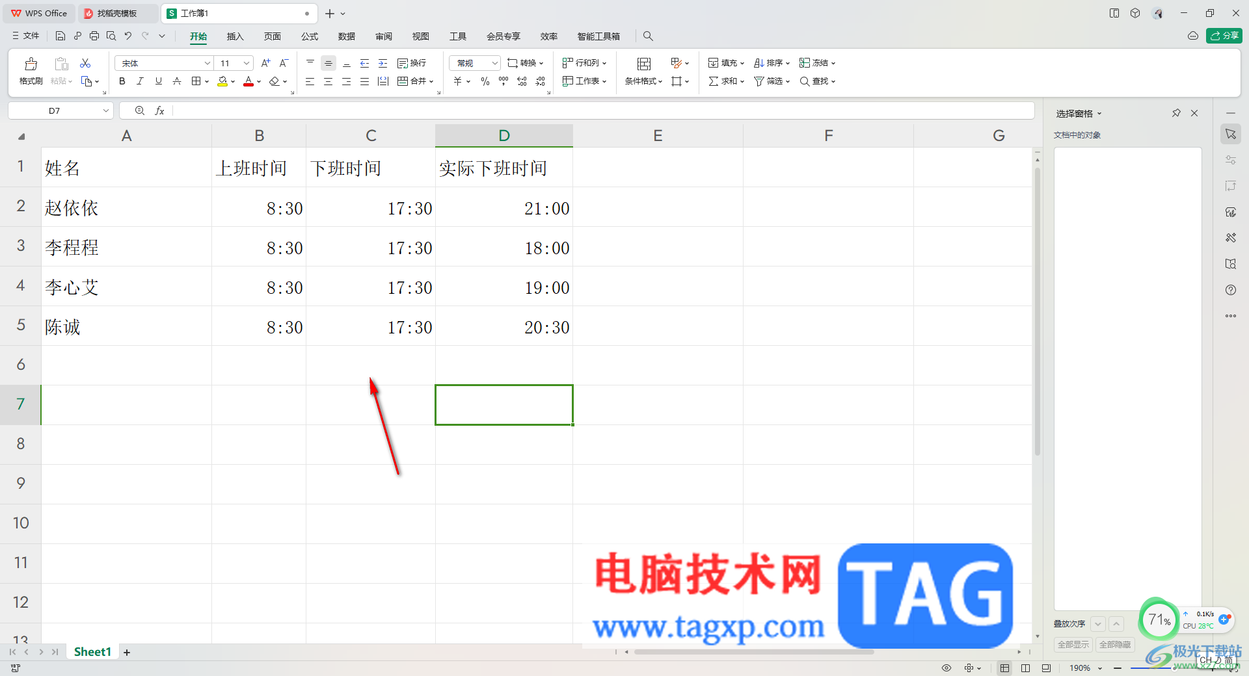Image resolution: width=1249 pixels, height=676 pixels.
Task: Open the number format dropdown (常规)
Action: tap(495, 63)
